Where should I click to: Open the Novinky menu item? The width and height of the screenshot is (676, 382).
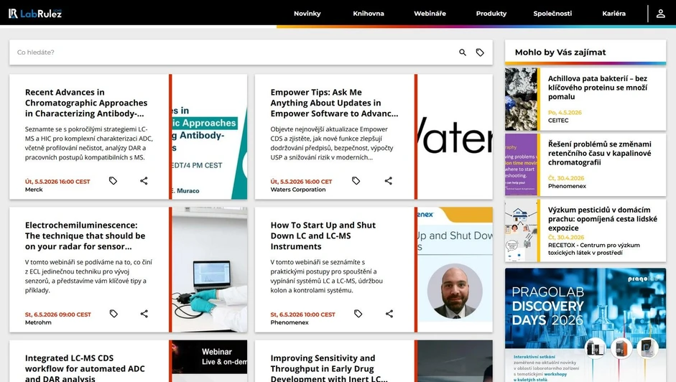(307, 14)
